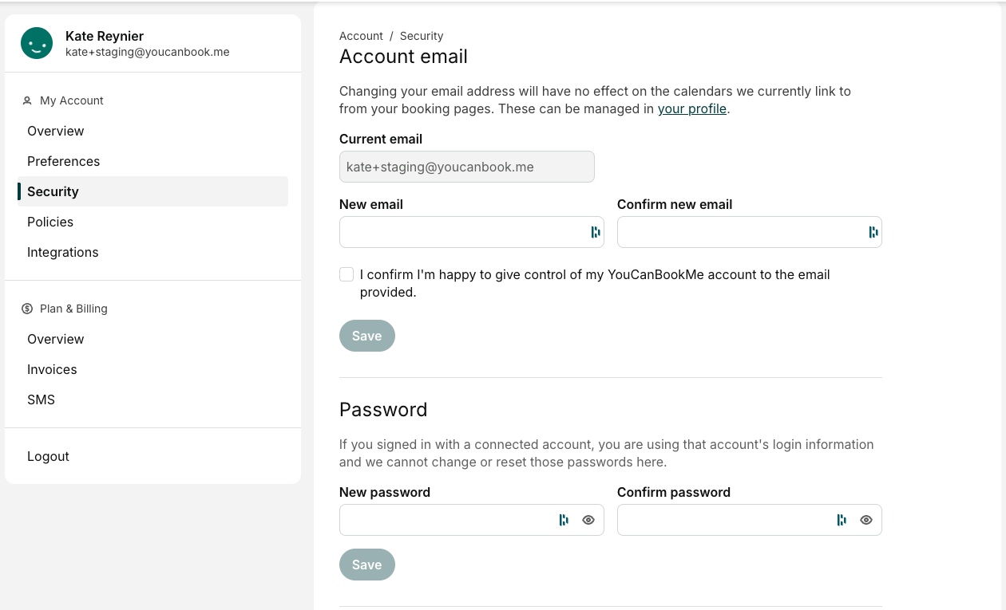The image size is (1006, 610).
Task: Open the Integrations page
Action: (63, 252)
